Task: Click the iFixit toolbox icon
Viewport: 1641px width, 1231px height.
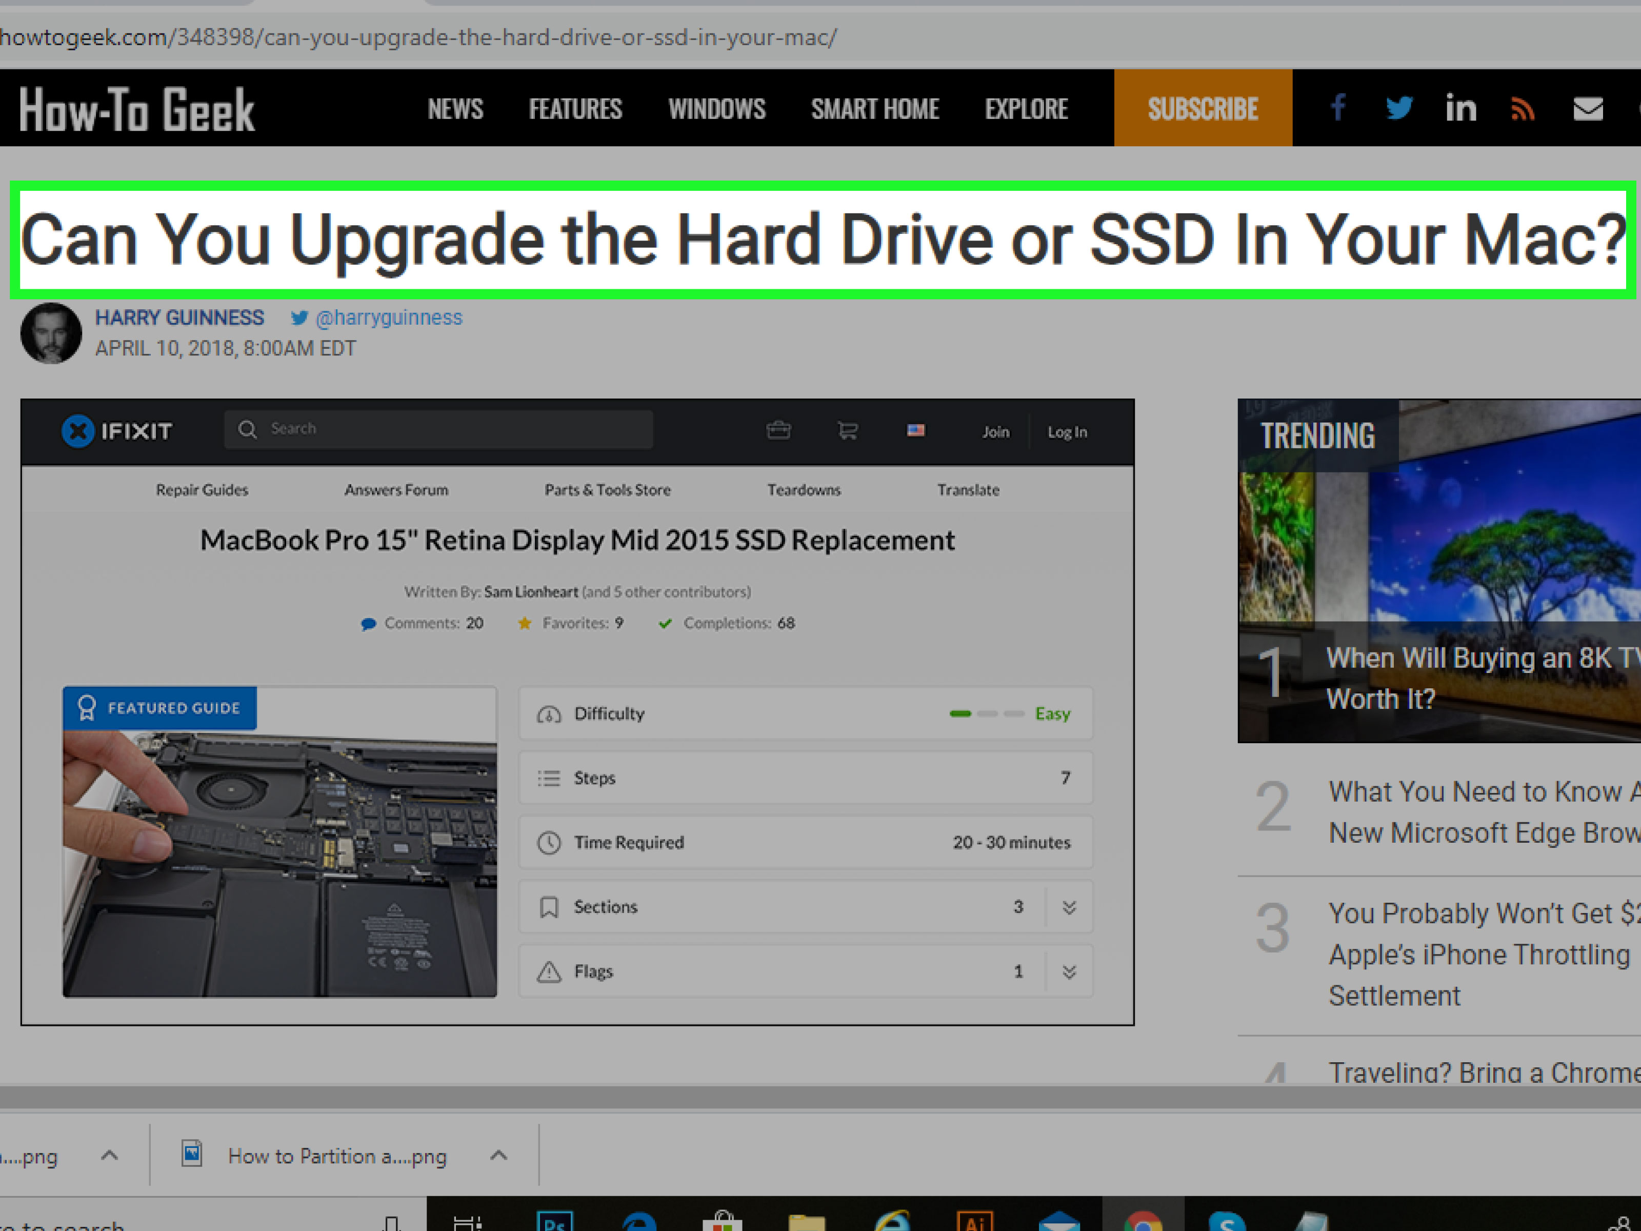Action: (x=779, y=430)
